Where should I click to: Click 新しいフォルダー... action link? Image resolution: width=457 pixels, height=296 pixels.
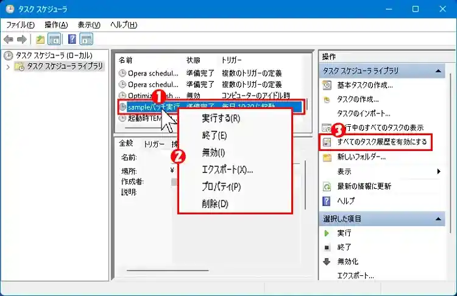tap(361, 157)
